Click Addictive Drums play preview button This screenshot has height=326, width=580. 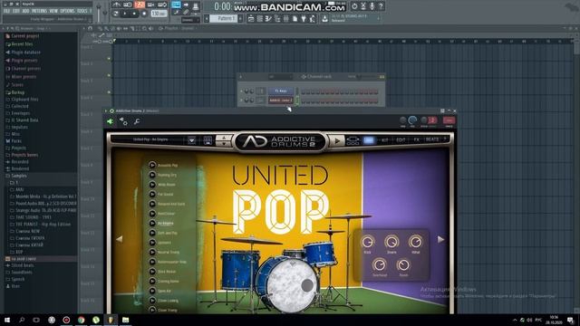[337, 141]
